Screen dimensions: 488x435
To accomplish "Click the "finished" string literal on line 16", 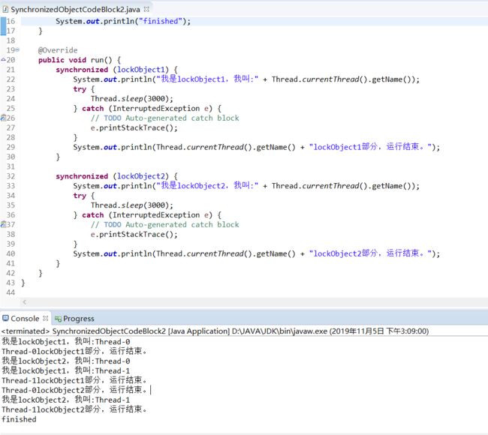I will (x=160, y=21).
